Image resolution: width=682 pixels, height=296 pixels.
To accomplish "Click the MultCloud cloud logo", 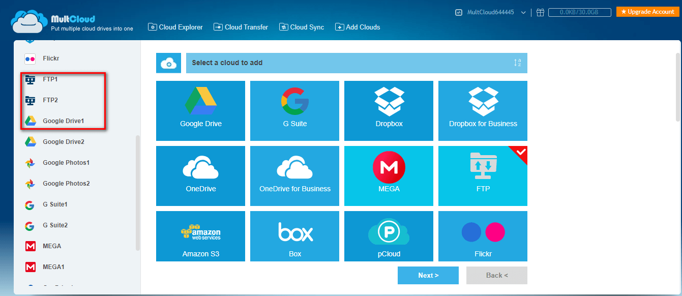I will tap(29, 21).
